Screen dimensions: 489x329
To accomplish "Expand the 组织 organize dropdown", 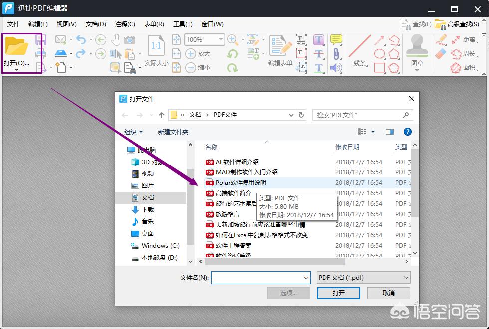I will click(132, 132).
